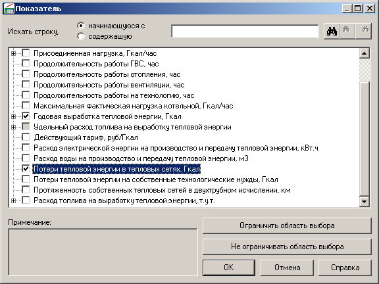Check 'Расход топлива на выработку' box

26,201
